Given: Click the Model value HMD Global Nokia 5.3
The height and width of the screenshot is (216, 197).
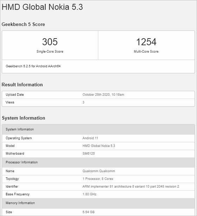Looking at the screenshot, I should [99, 146].
